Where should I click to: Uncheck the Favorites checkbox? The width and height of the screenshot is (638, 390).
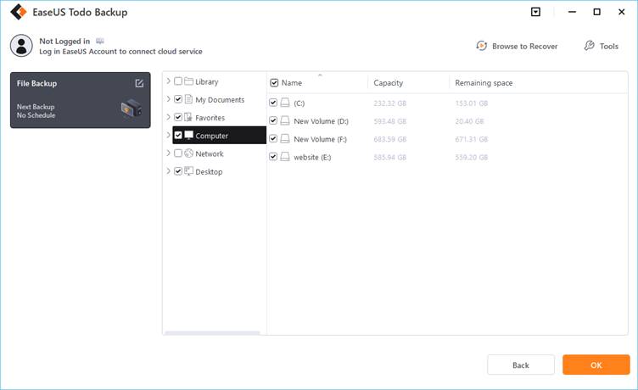178,117
